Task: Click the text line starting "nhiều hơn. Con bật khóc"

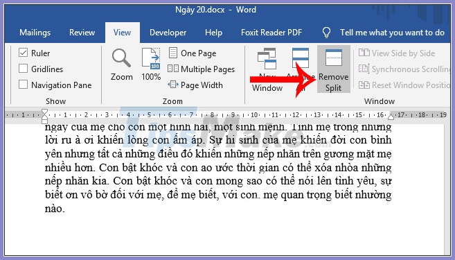Action: tap(218, 168)
